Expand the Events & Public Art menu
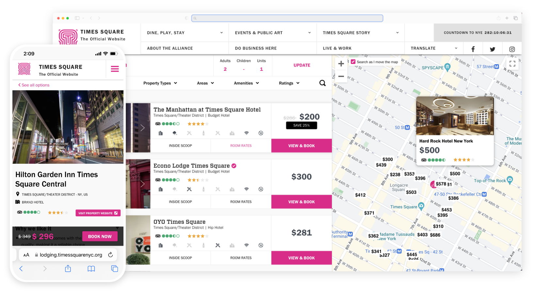The width and height of the screenshot is (537, 294). point(272,33)
